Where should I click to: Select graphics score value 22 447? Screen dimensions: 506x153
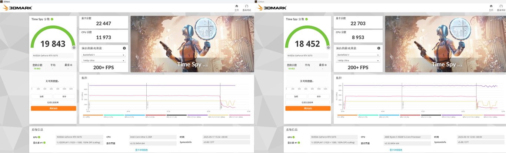pyautogui.click(x=104, y=24)
